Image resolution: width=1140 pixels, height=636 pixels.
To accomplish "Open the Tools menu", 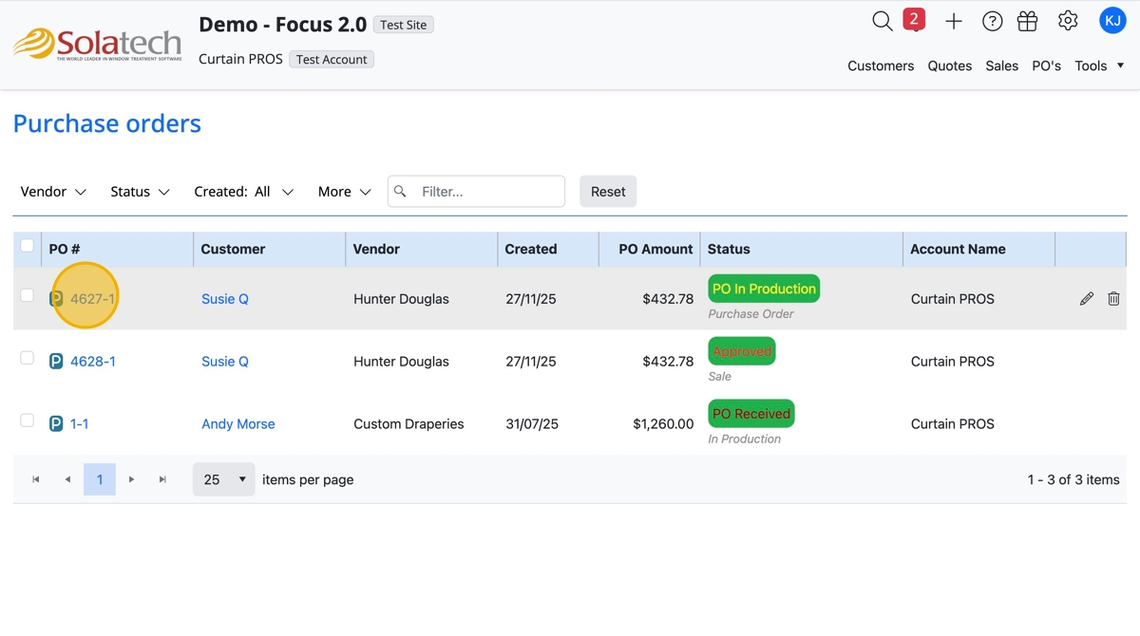I will click(x=1099, y=65).
